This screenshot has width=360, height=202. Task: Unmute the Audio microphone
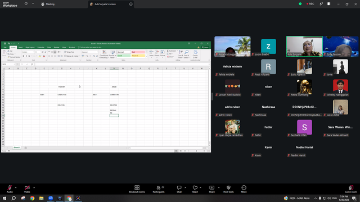tap(10, 189)
